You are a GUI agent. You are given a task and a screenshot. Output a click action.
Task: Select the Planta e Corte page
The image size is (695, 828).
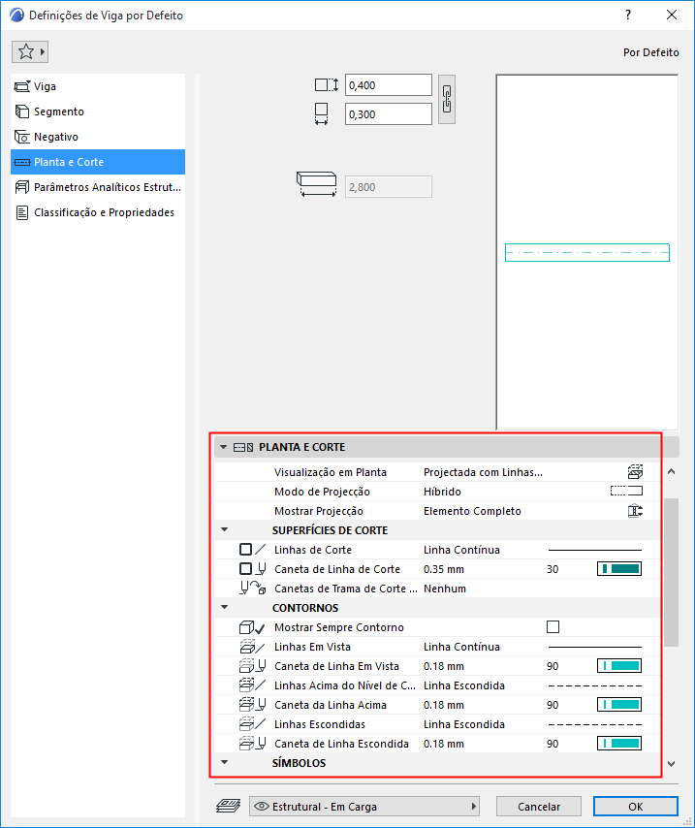tap(98, 162)
